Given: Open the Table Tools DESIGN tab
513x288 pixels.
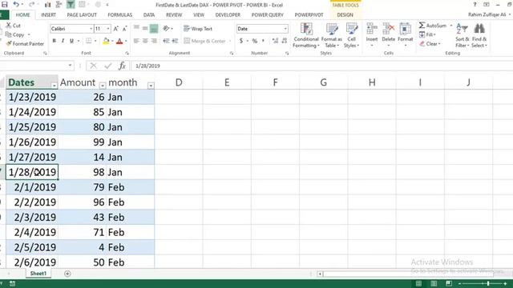Looking at the screenshot, I should [x=345, y=14].
